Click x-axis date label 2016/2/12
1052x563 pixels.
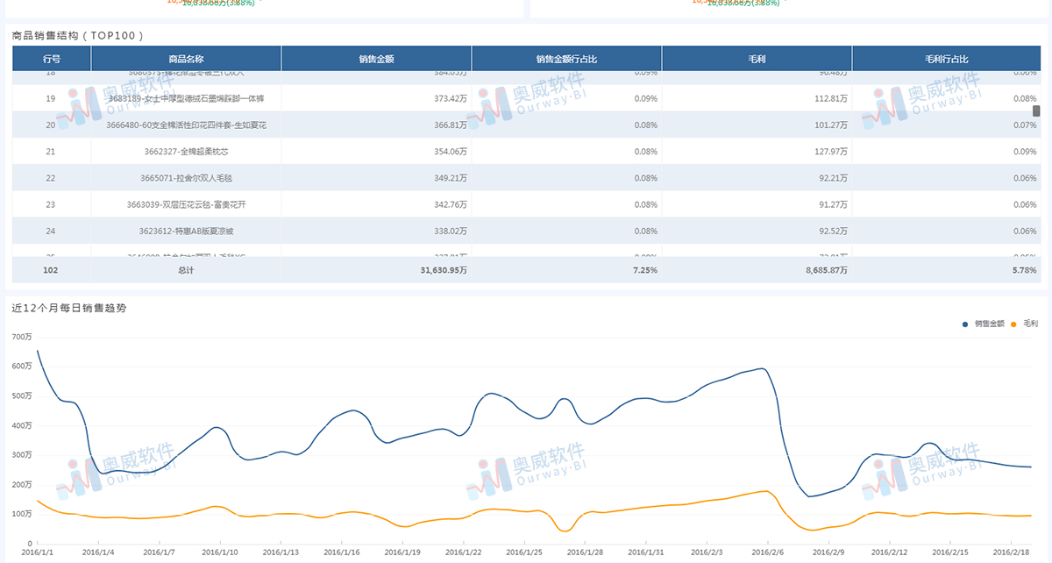890,552
